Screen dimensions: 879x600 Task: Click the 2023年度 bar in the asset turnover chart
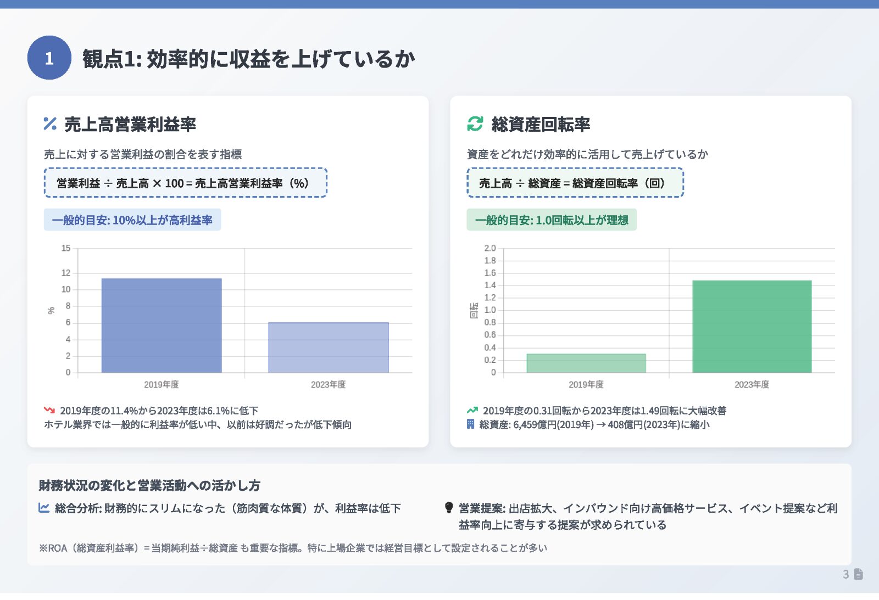pos(752,327)
